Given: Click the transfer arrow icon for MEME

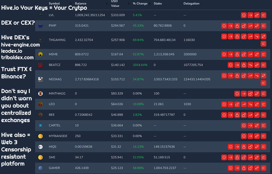Looking at the screenshot, I should [231, 55].
